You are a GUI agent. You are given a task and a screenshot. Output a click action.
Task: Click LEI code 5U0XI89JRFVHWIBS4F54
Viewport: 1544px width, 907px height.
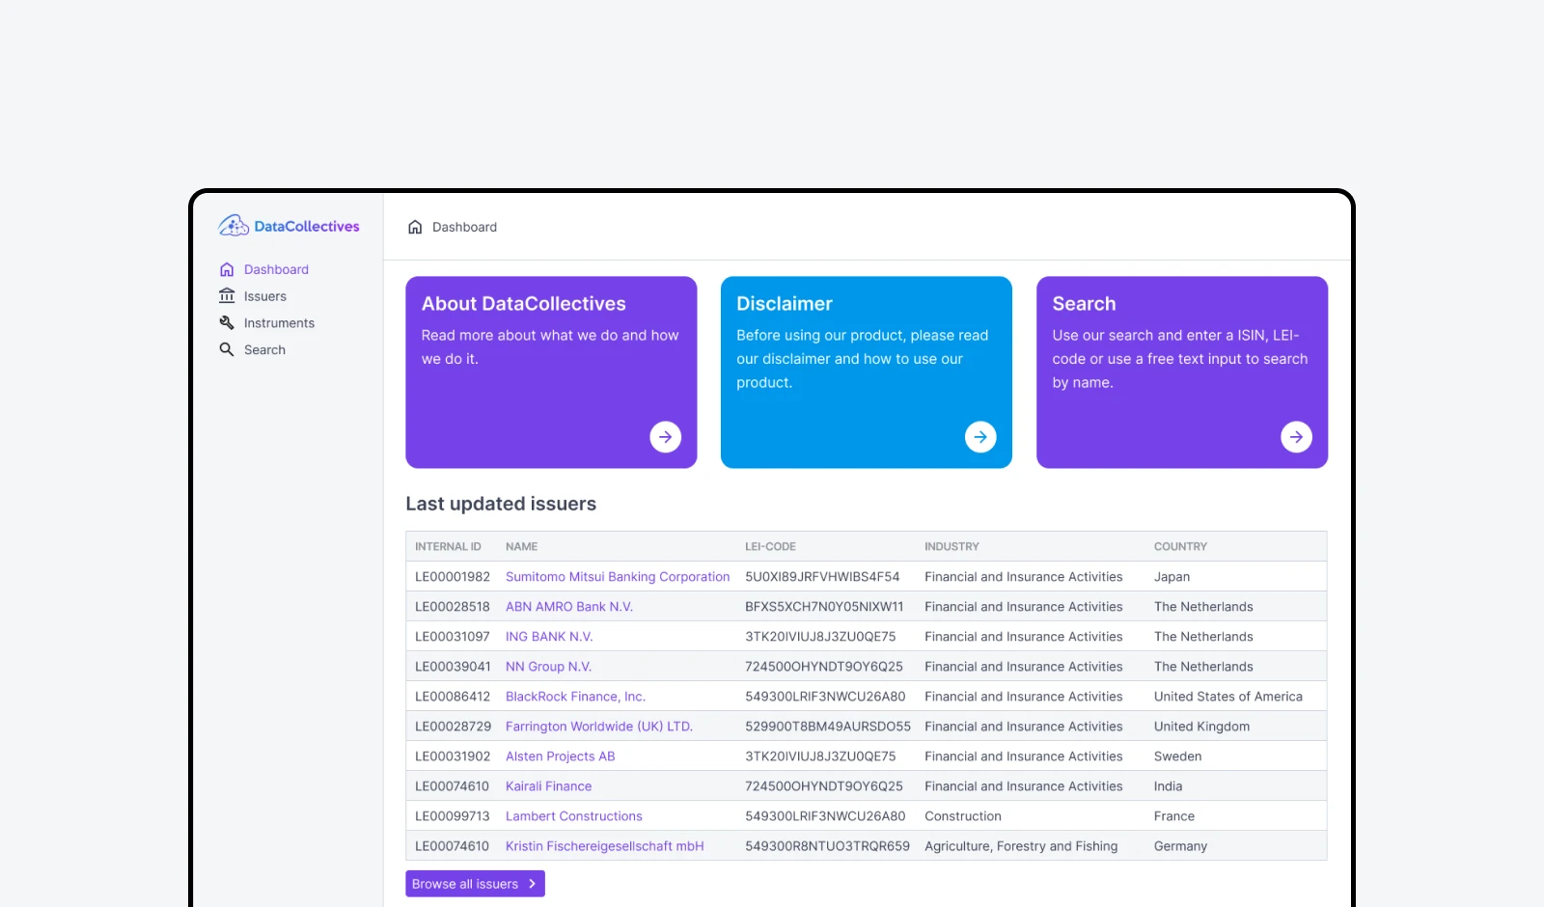(822, 576)
